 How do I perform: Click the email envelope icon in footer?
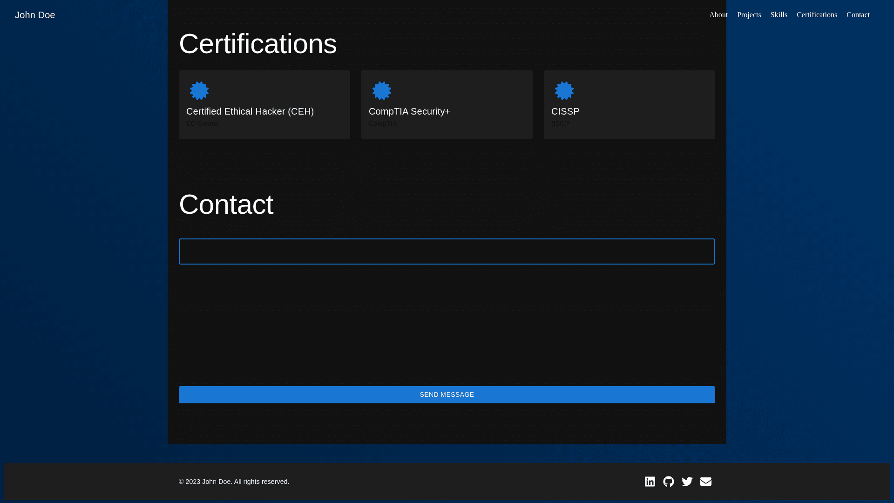tap(705, 482)
